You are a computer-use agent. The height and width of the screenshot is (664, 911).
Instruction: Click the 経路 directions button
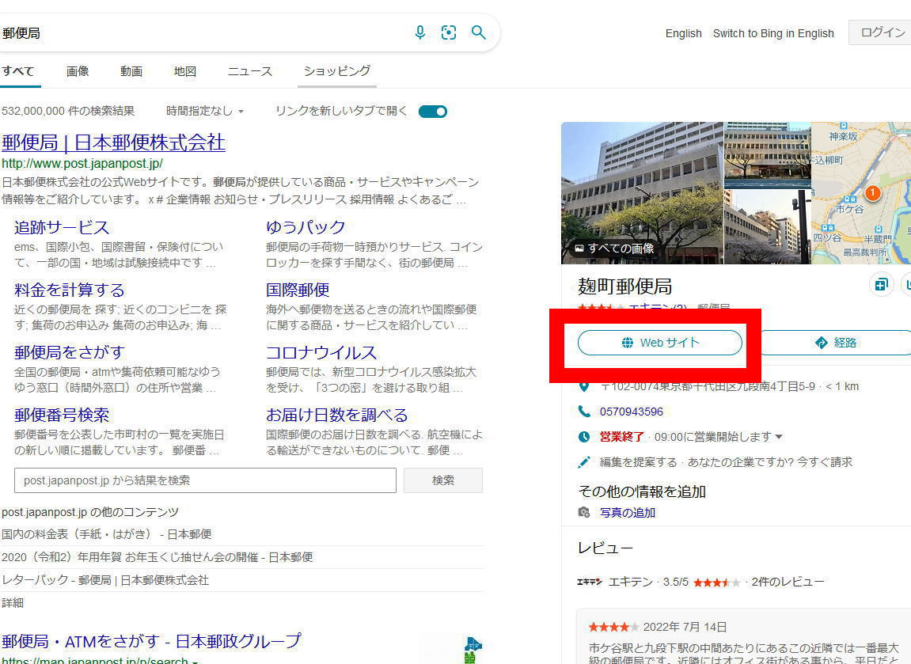point(836,343)
